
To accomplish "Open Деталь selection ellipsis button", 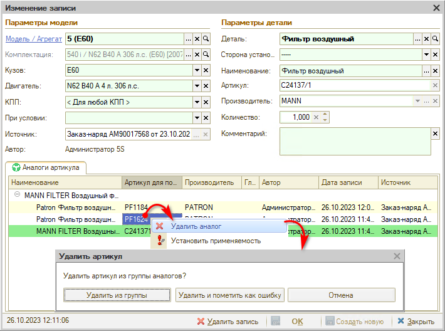I will (x=417, y=39).
